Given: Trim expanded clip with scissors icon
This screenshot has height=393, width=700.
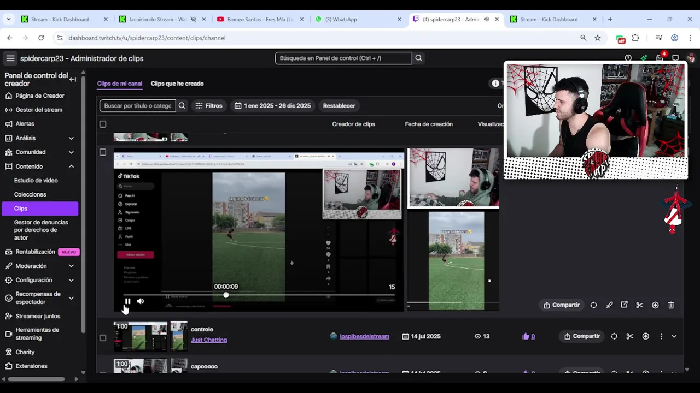Looking at the screenshot, I should click(x=639, y=305).
